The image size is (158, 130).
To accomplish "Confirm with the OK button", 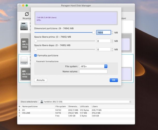I will click(x=114, y=80).
